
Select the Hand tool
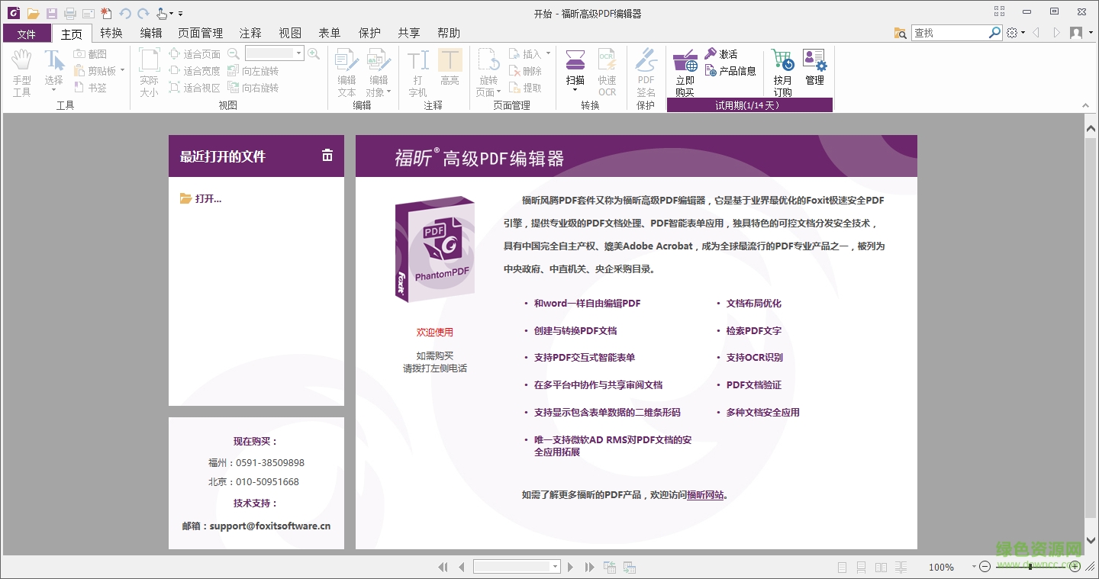click(21, 72)
